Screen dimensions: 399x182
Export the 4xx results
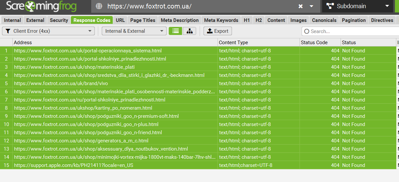click(218, 31)
